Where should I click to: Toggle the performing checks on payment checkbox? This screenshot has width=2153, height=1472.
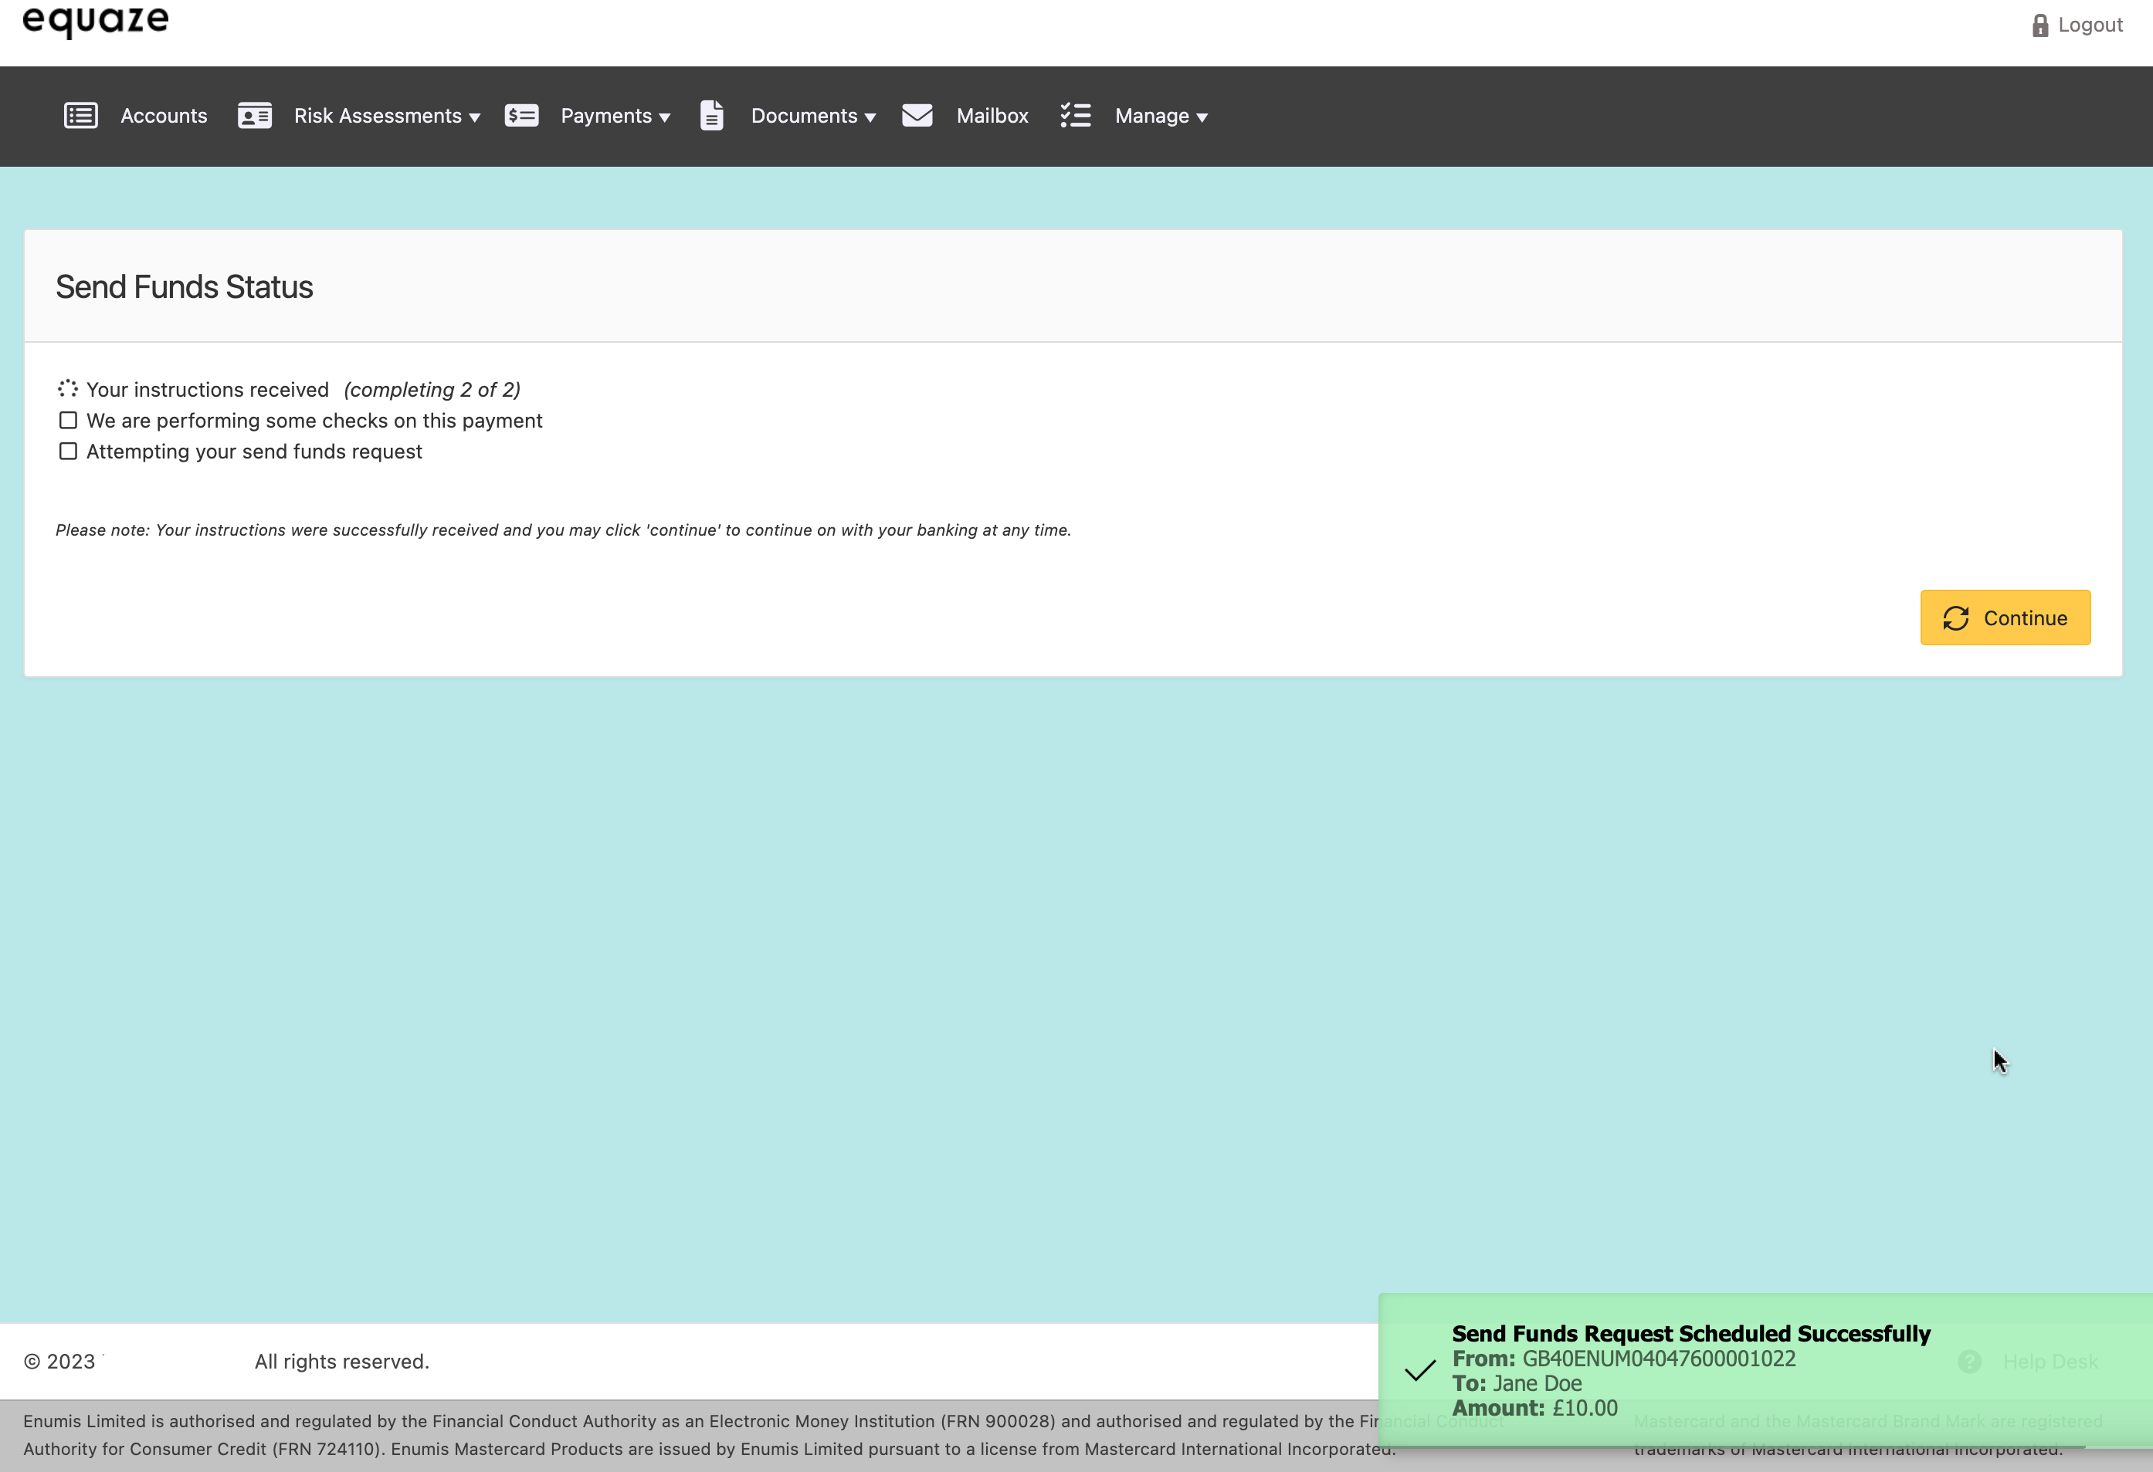coord(68,421)
